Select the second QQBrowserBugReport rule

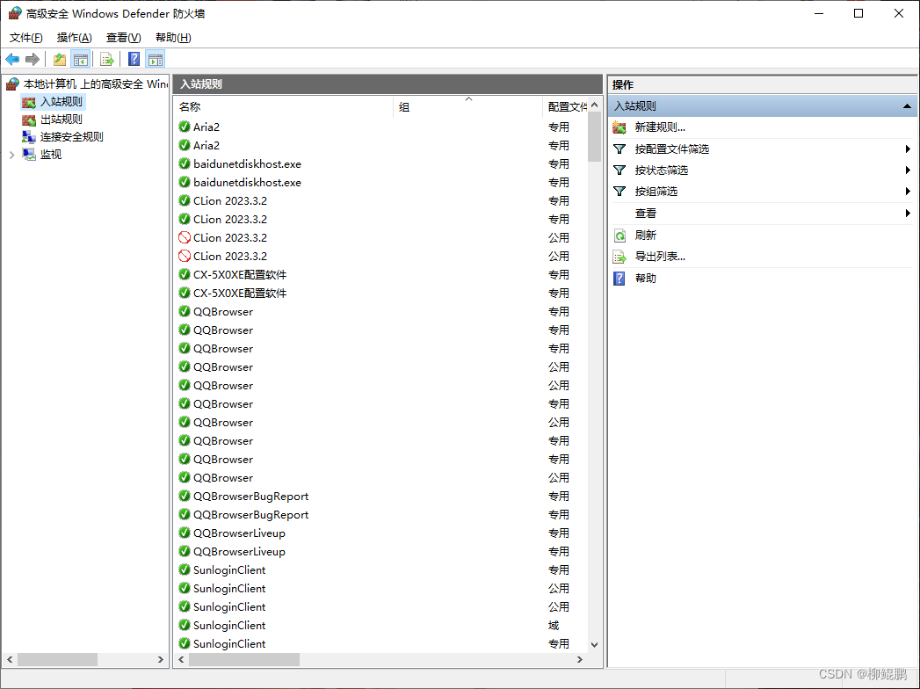tap(381, 515)
